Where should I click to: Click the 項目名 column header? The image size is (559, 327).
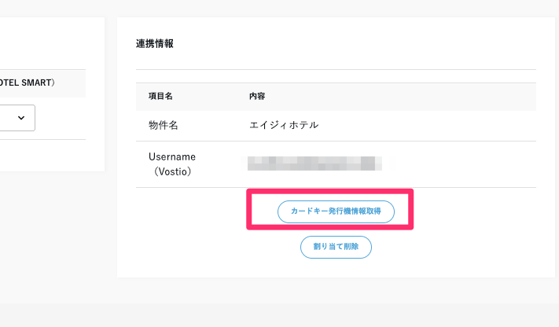click(x=160, y=96)
